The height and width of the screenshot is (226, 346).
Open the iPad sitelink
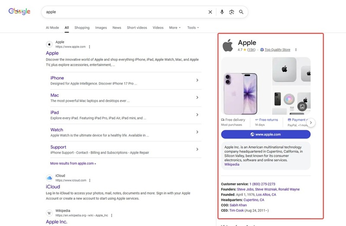click(54, 112)
